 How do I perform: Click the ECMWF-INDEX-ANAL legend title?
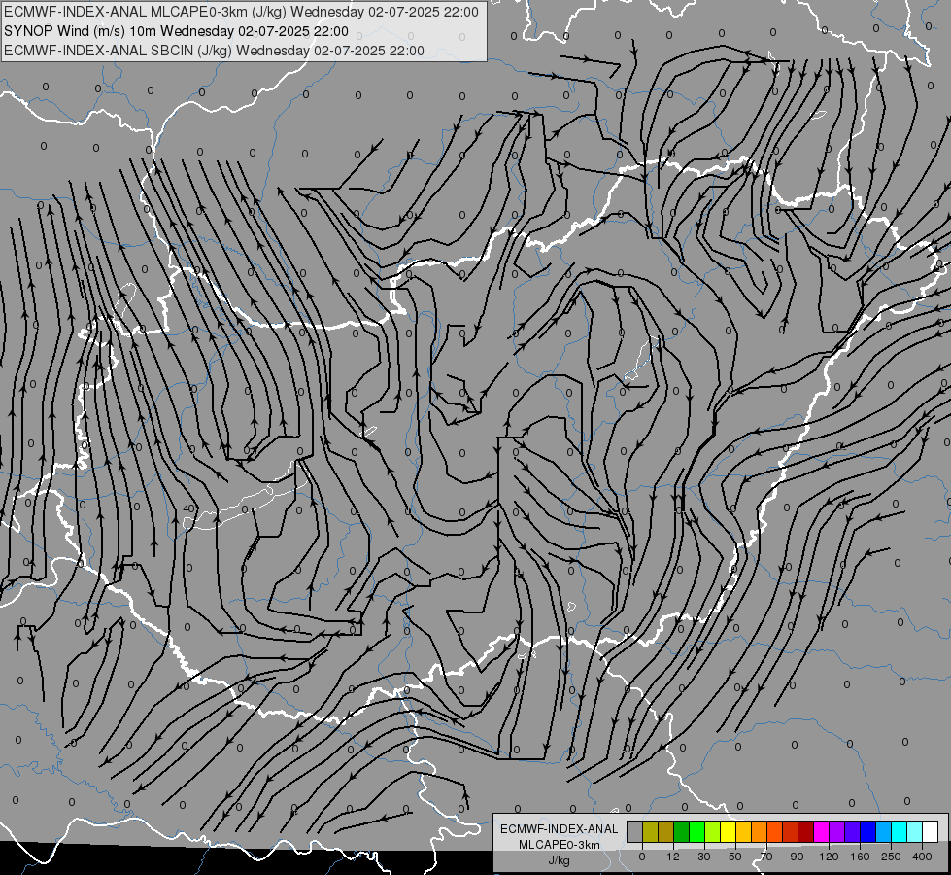tap(559, 829)
